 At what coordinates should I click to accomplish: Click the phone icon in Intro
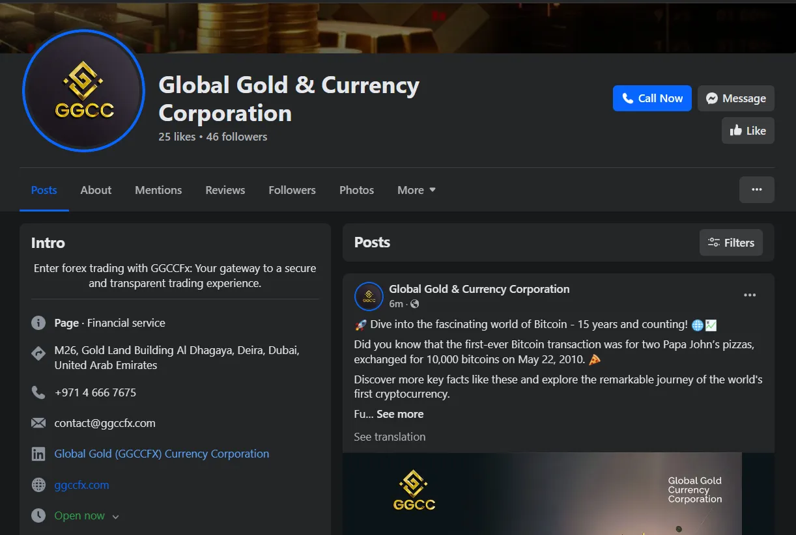click(x=38, y=392)
